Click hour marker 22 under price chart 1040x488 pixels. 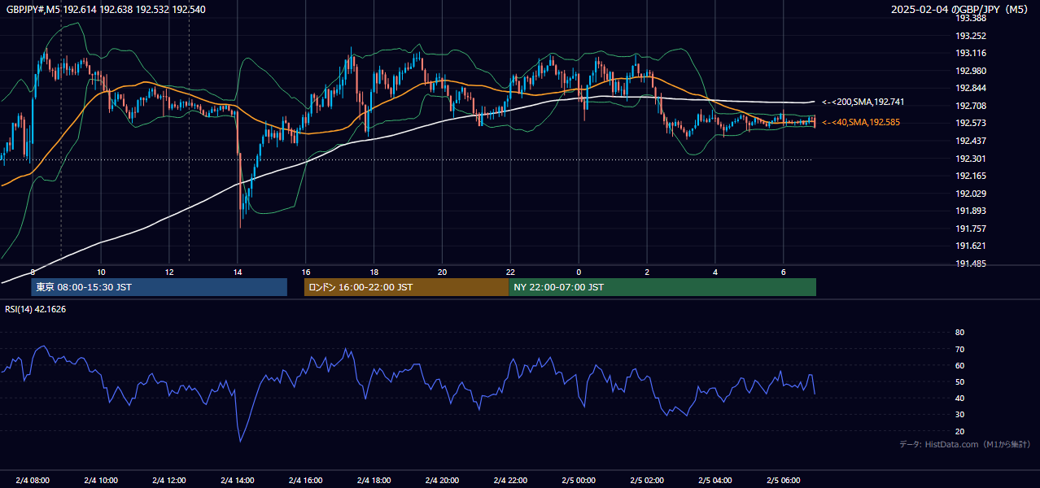[510, 272]
